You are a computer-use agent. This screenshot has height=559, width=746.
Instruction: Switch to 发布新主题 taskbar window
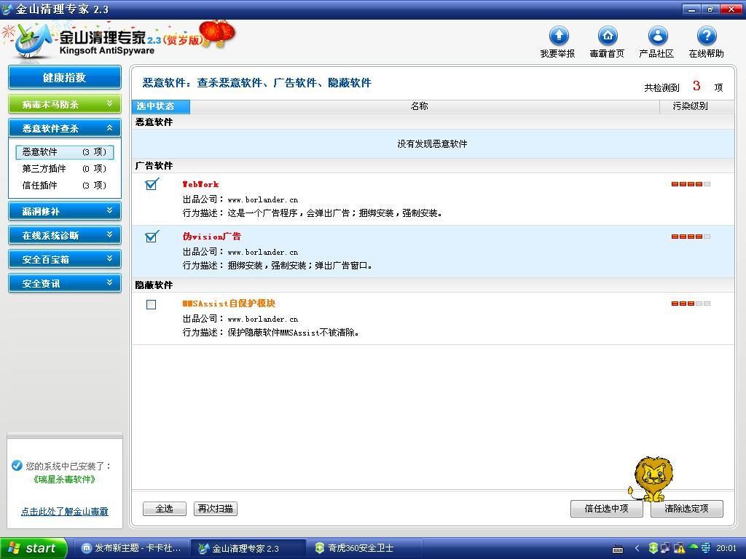132,549
